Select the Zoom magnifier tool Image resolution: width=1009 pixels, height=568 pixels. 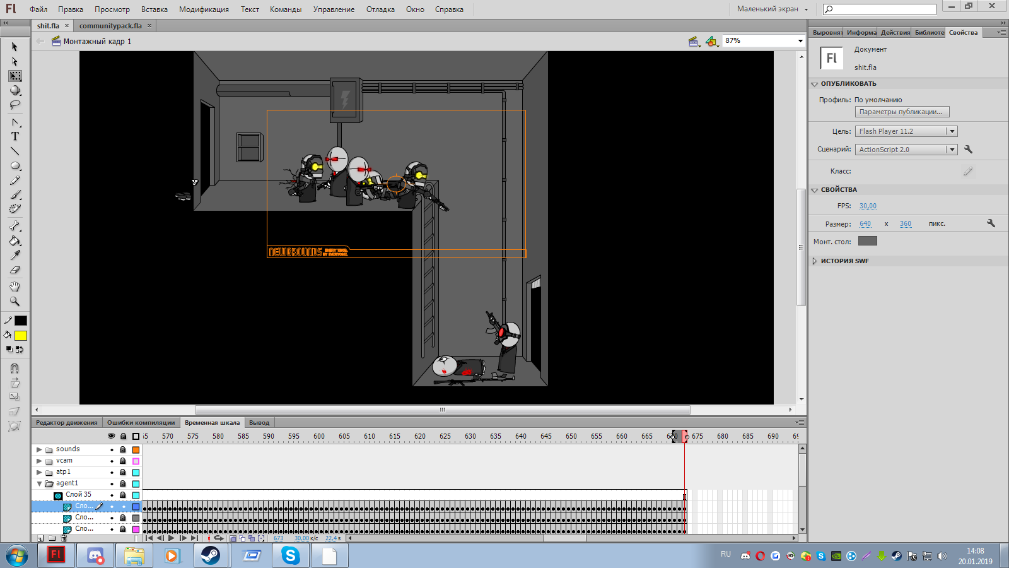point(15,301)
